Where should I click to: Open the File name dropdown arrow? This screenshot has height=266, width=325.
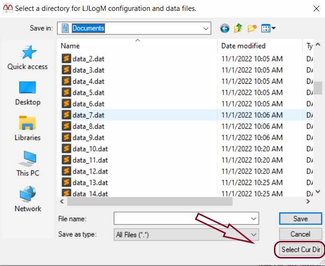pyautogui.click(x=254, y=219)
